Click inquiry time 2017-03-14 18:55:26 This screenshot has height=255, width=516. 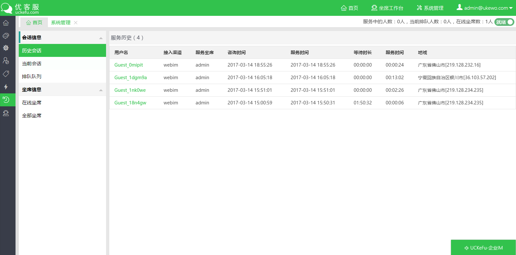coord(250,65)
